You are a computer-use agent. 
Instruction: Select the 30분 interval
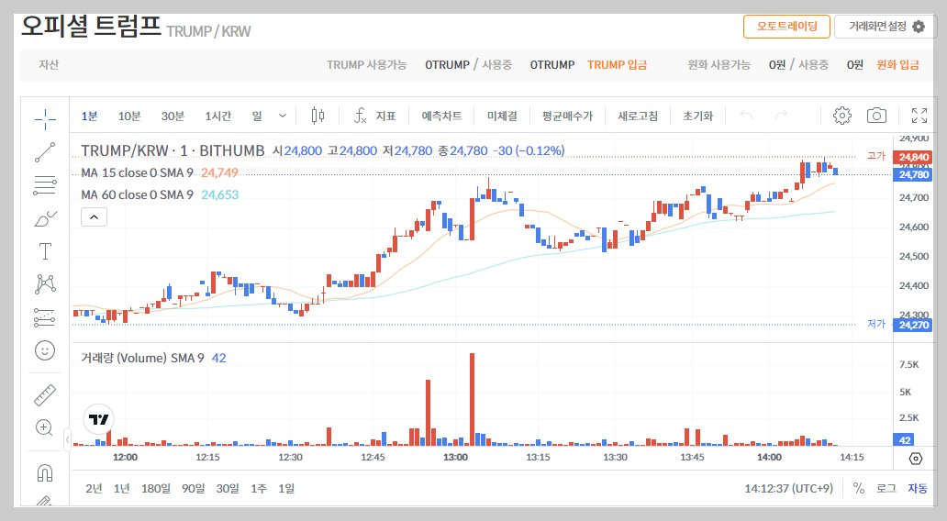pyautogui.click(x=173, y=116)
